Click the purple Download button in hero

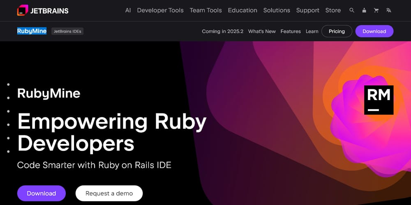pyautogui.click(x=42, y=193)
